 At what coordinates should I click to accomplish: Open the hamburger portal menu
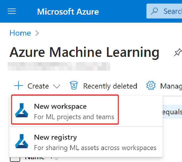click(x=12, y=11)
